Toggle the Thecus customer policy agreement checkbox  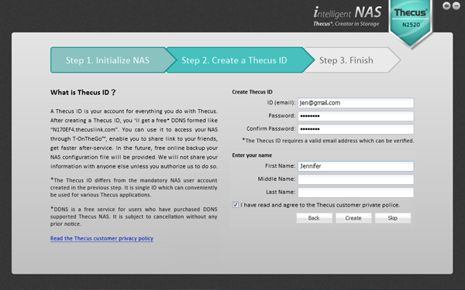[x=235, y=205]
